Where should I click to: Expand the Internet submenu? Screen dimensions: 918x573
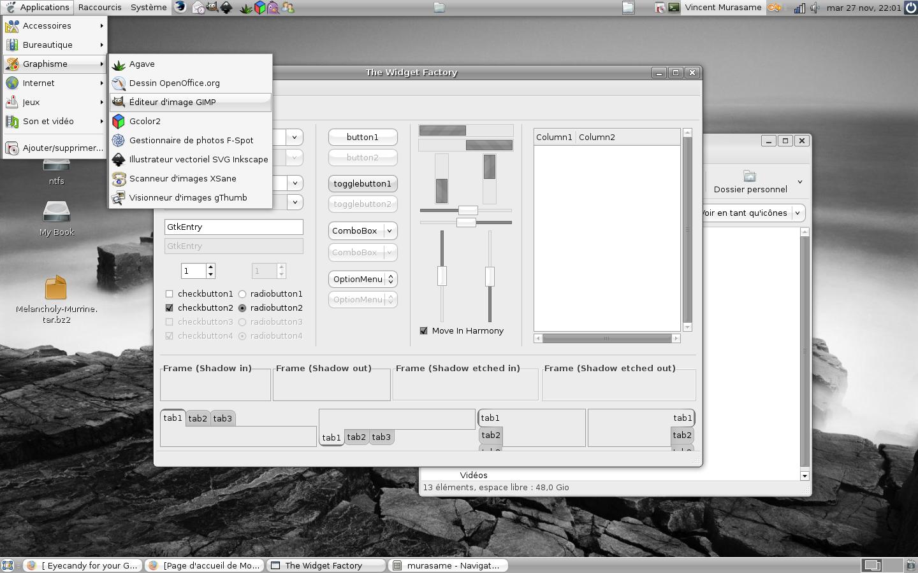[55, 83]
